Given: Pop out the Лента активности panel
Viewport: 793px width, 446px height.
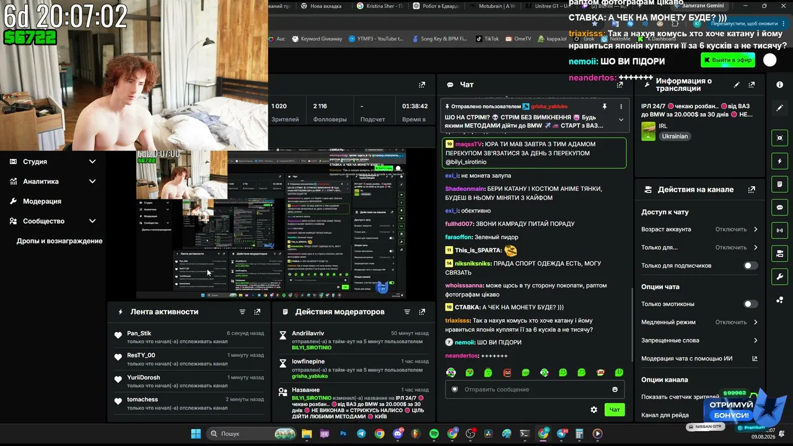Looking at the screenshot, I should 257,312.
